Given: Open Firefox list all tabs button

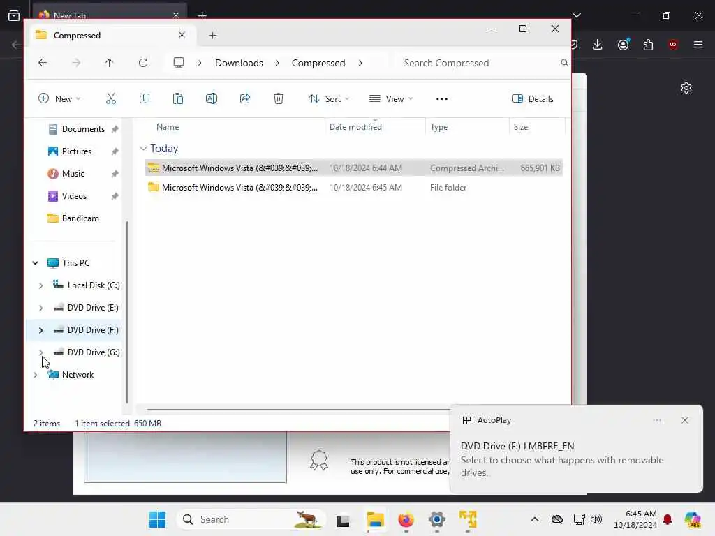Looking at the screenshot, I should coord(577,15).
